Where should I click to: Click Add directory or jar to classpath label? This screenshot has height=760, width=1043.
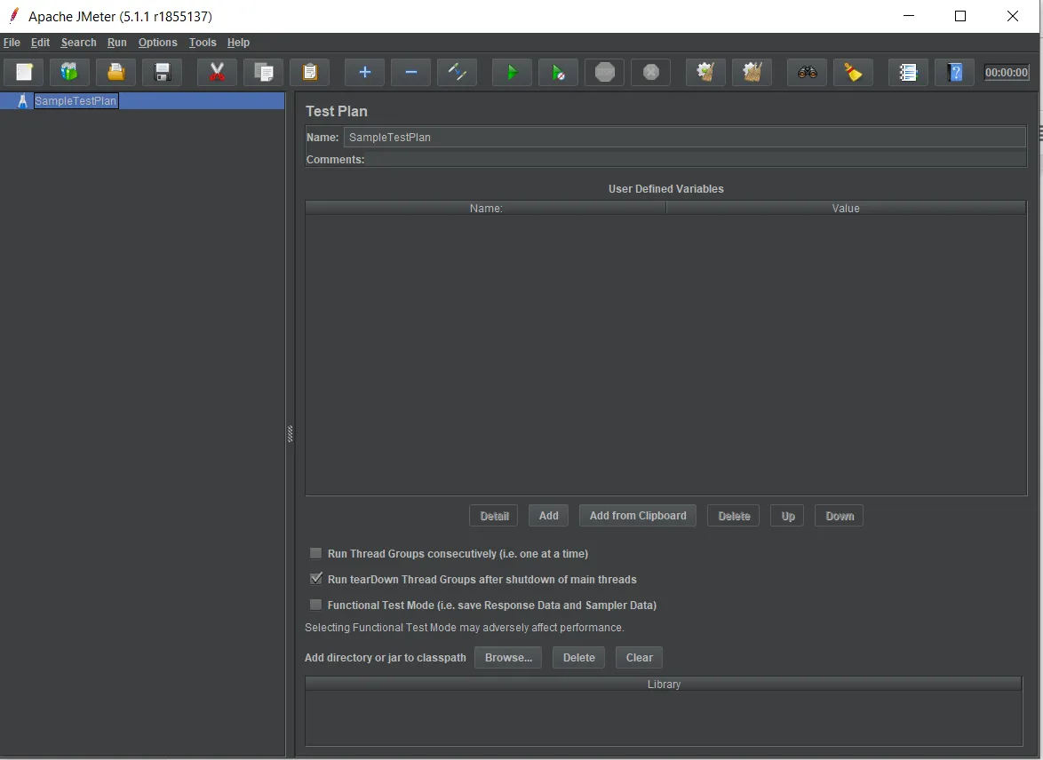pyautogui.click(x=386, y=658)
